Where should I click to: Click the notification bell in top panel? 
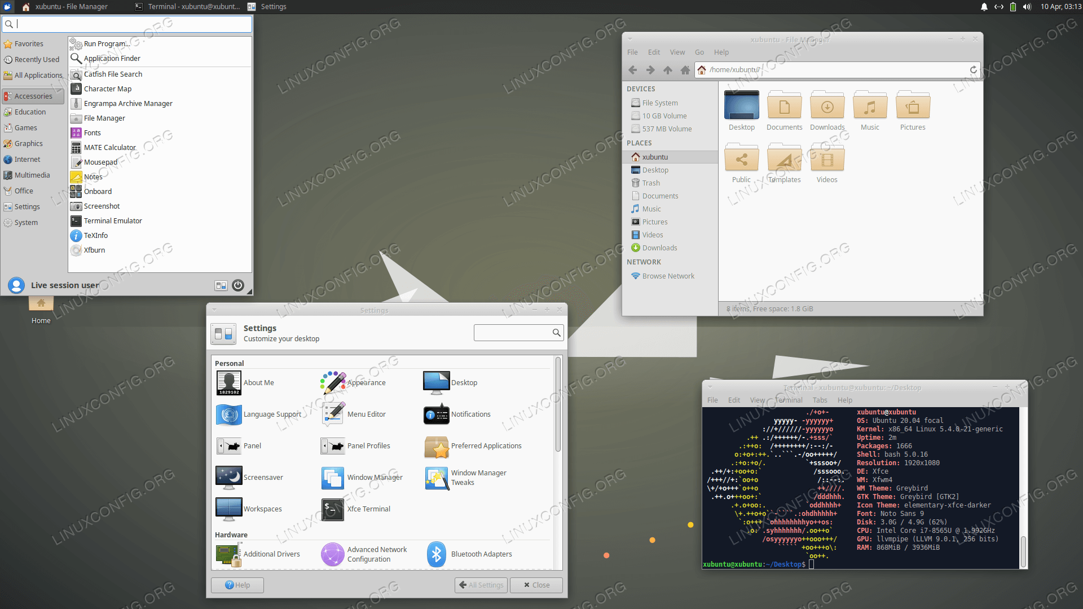[984, 7]
